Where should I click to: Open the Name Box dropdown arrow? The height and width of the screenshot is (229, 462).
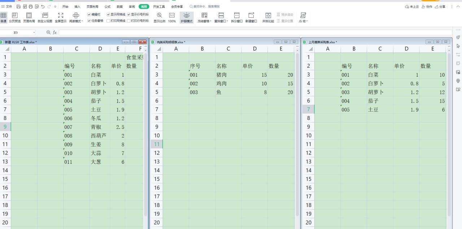pos(34,32)
